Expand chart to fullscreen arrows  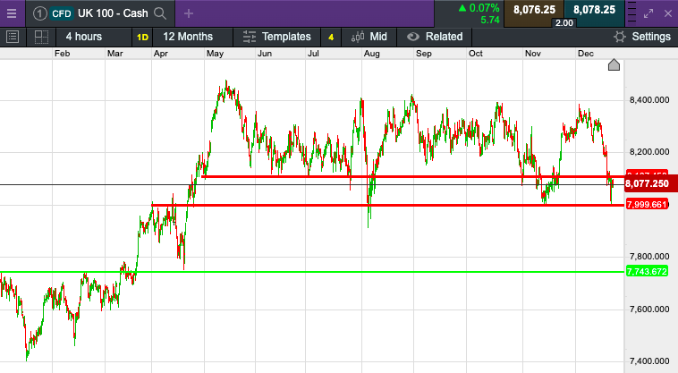[x=648, y=13]
